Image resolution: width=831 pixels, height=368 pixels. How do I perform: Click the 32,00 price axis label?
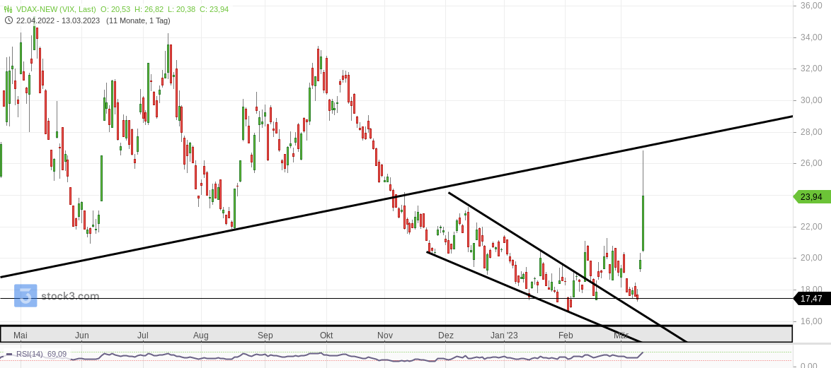(x=811, y=69)
